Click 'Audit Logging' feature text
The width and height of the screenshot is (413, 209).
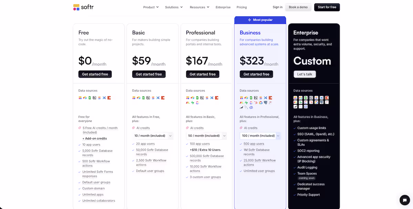(307, 167)
